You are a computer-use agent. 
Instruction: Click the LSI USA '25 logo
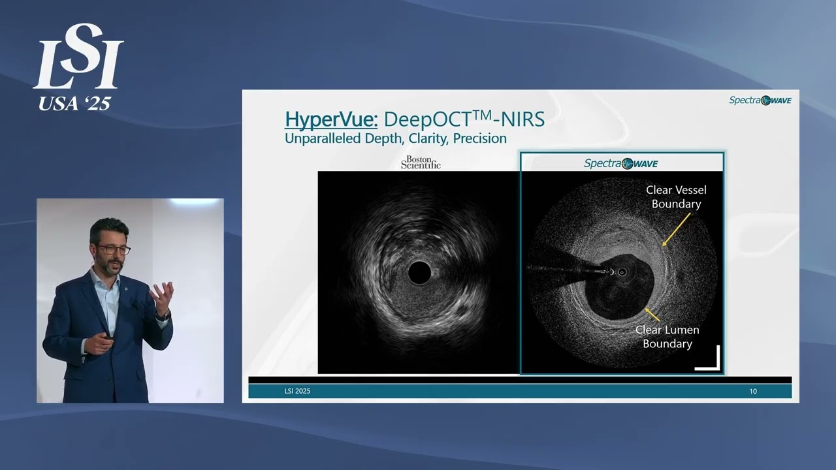coord(78,68)
